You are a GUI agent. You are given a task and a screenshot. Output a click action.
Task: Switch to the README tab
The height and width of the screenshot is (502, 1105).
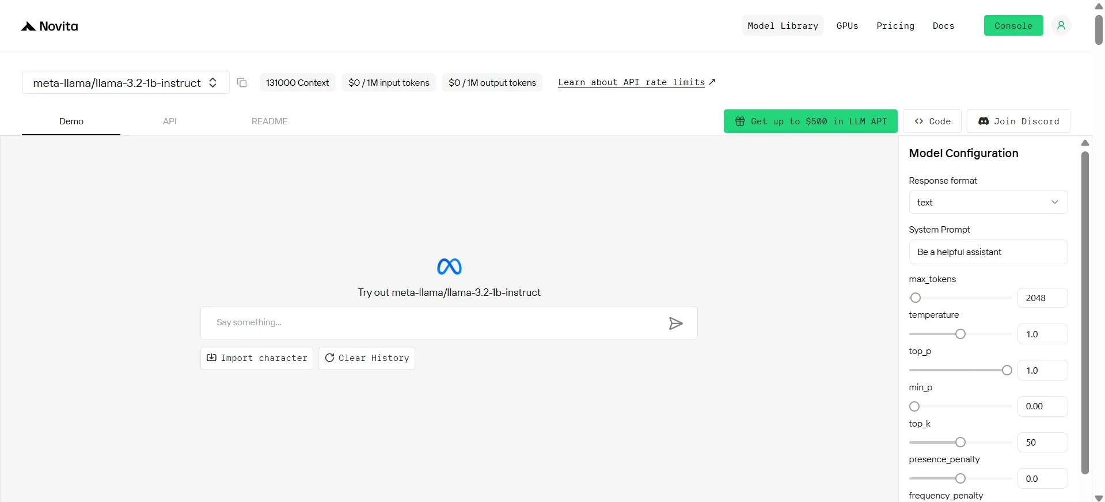pos(269,121)
